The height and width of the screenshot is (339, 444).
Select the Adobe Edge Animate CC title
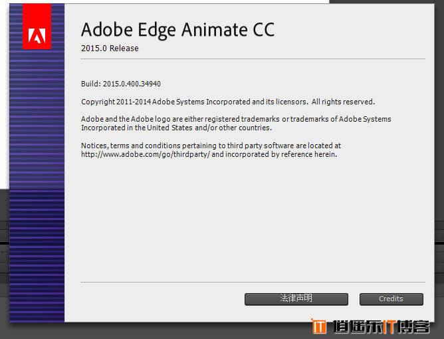click(178, 30)
